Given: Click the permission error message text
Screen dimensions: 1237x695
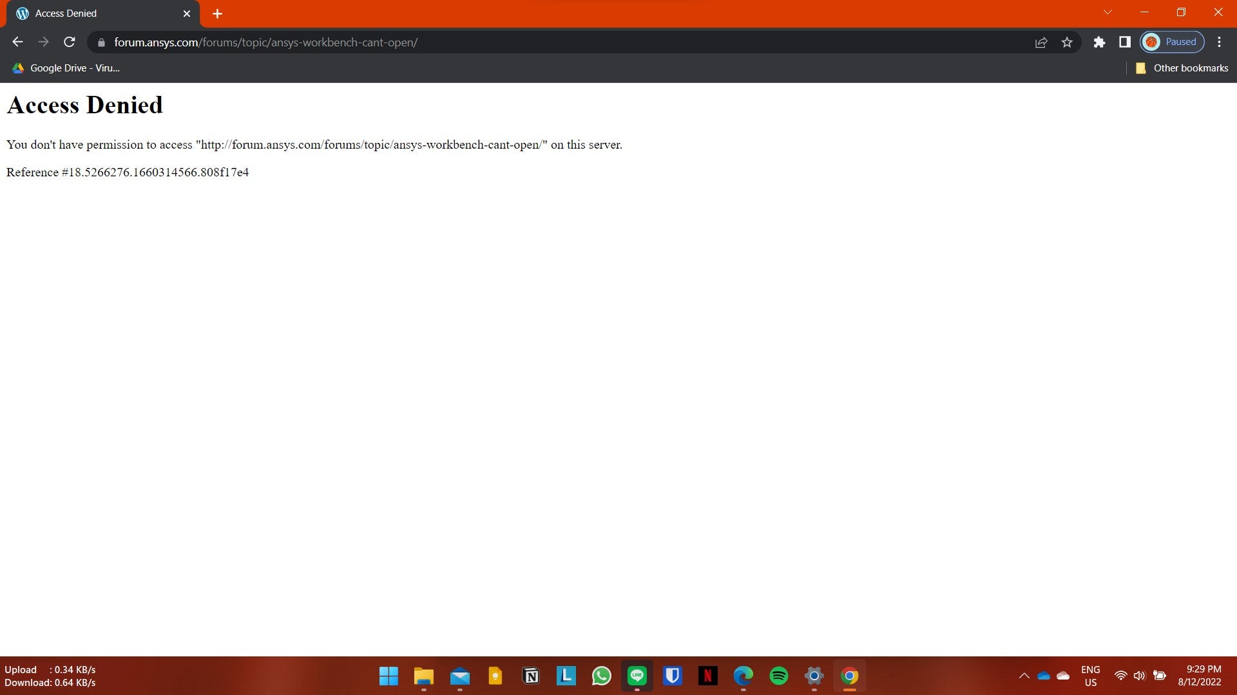Looking at the screenshot, I should coord(314,145).
